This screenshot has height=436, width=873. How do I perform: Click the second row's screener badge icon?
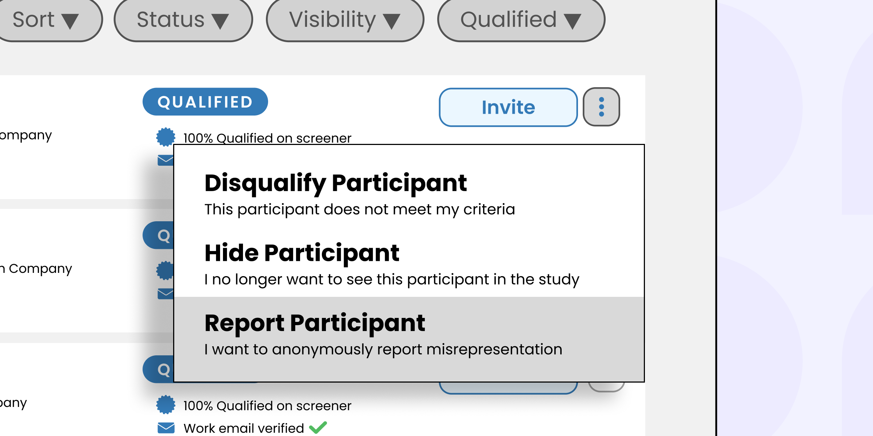pyautogui.click(x=165, y=271)
